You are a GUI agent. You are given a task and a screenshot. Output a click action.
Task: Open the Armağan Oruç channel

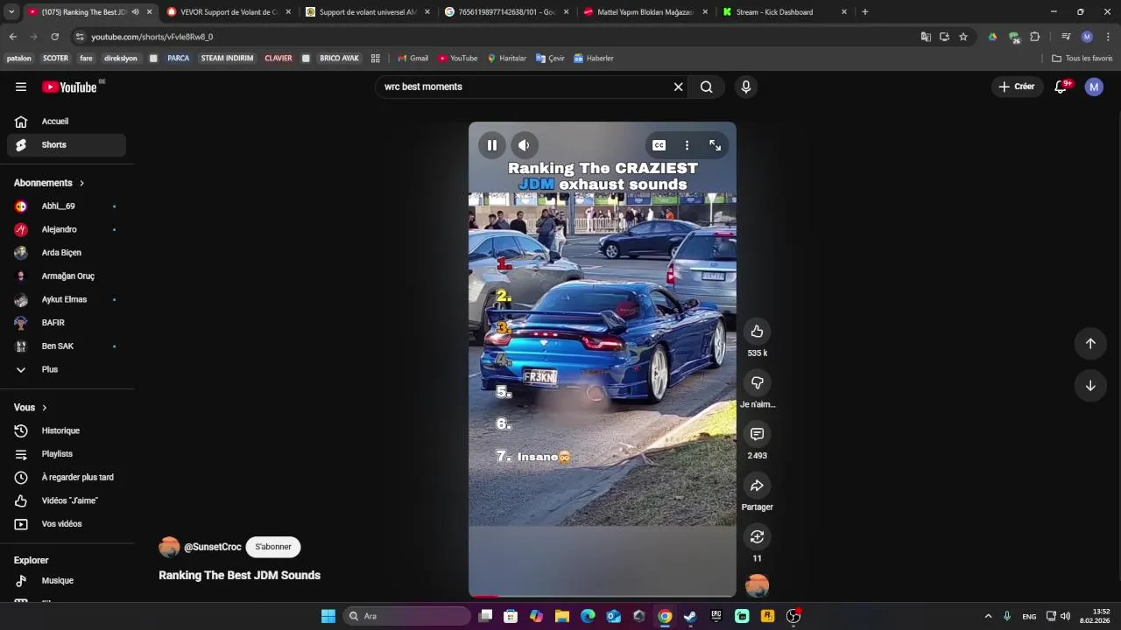click(67, 276)
